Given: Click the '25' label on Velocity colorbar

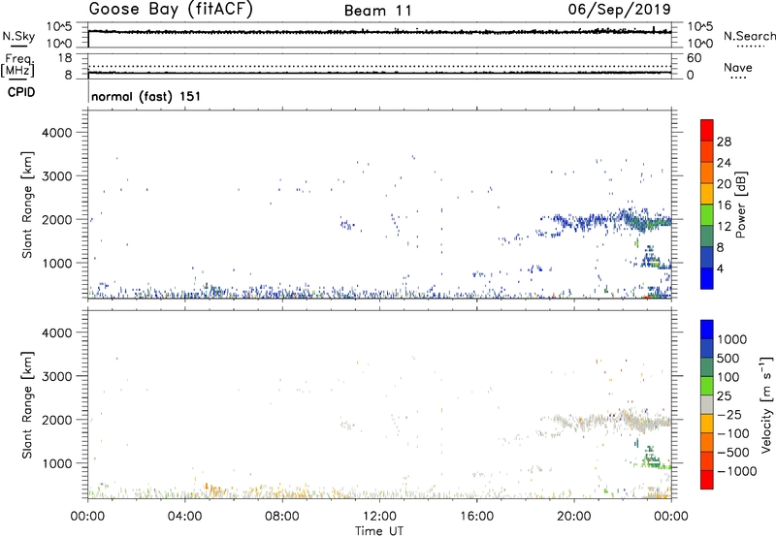Looking at the screenshot, I should click(725, 396).
